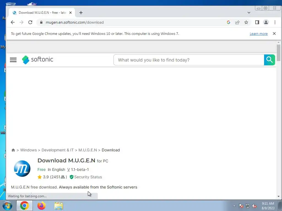Click the vertical scrollbar thumb
282x211 pixels.
click(x=278, y=53)
